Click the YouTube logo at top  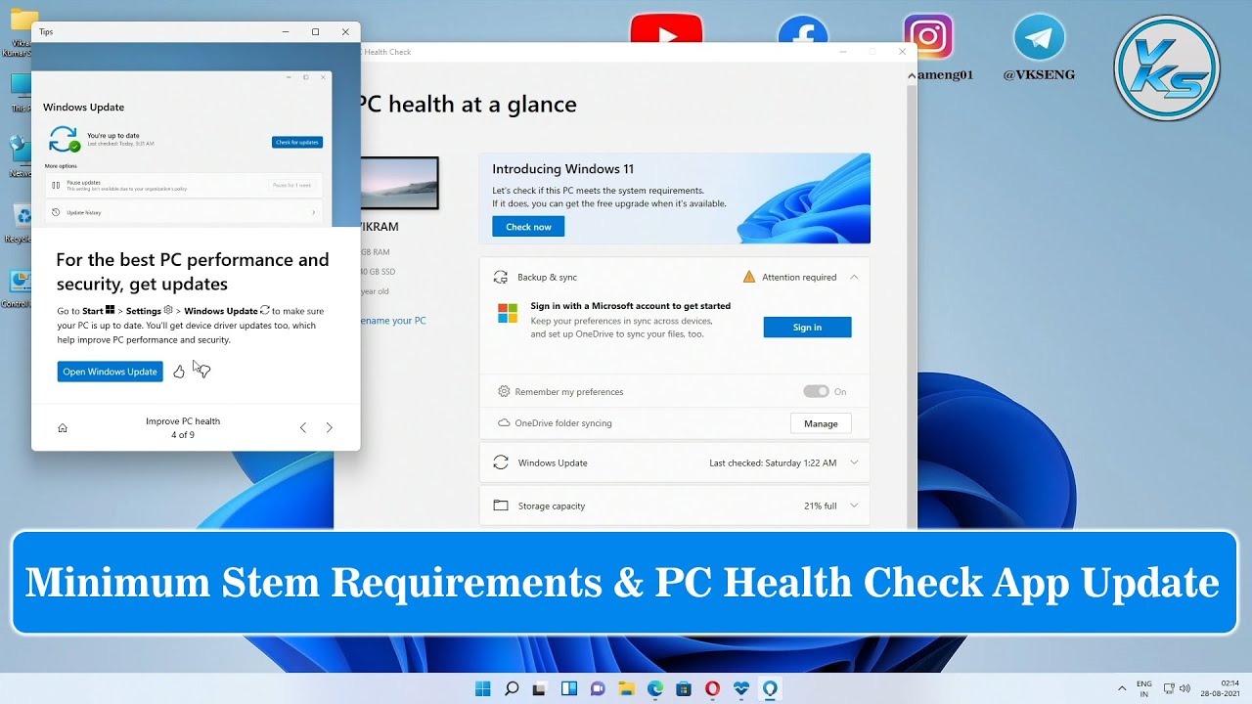(667, 29)
